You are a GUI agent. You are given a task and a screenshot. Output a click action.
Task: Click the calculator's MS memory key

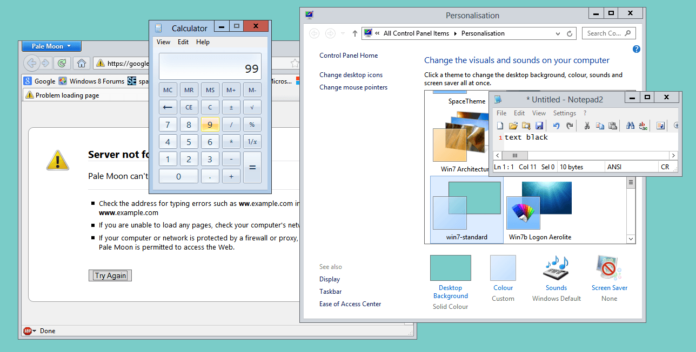pos(210,90)
